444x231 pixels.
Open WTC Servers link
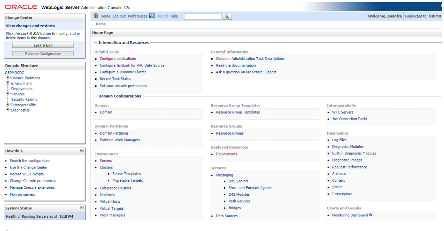[343, 112]
